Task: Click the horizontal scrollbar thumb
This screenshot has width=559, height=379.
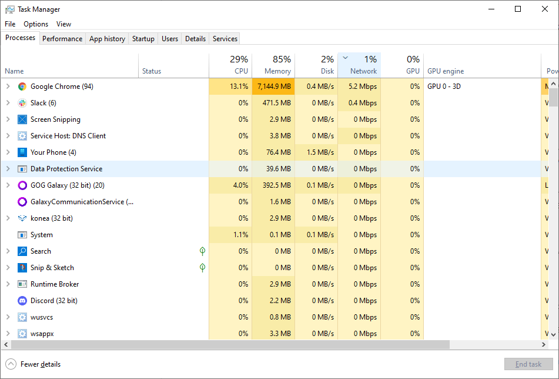Action: 230,345
